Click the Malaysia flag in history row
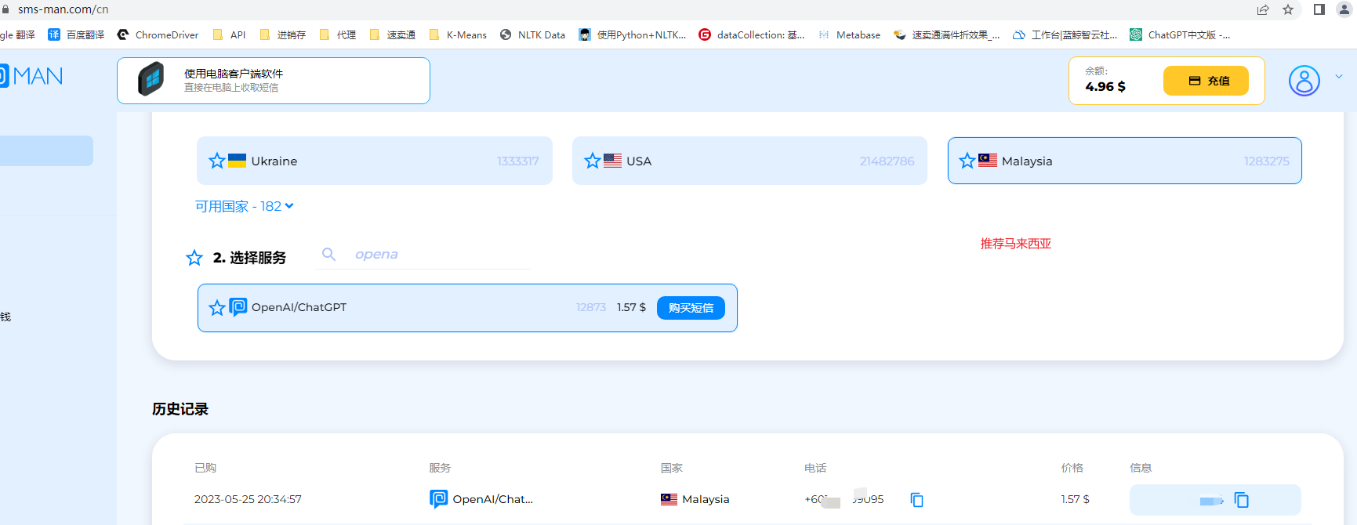 (x=669, y=499)
